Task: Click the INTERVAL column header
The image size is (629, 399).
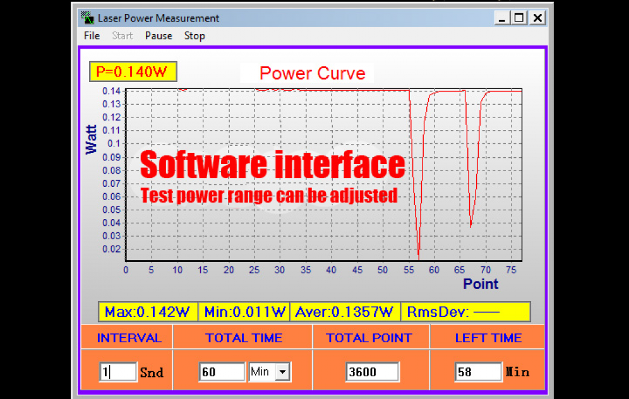Action: point(129,338)
